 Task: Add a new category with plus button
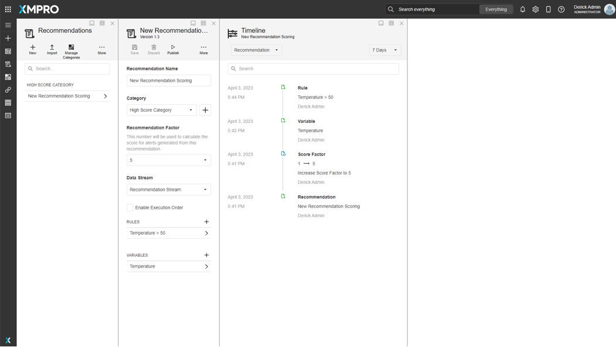pyautogui.click(x=205, y=110)
